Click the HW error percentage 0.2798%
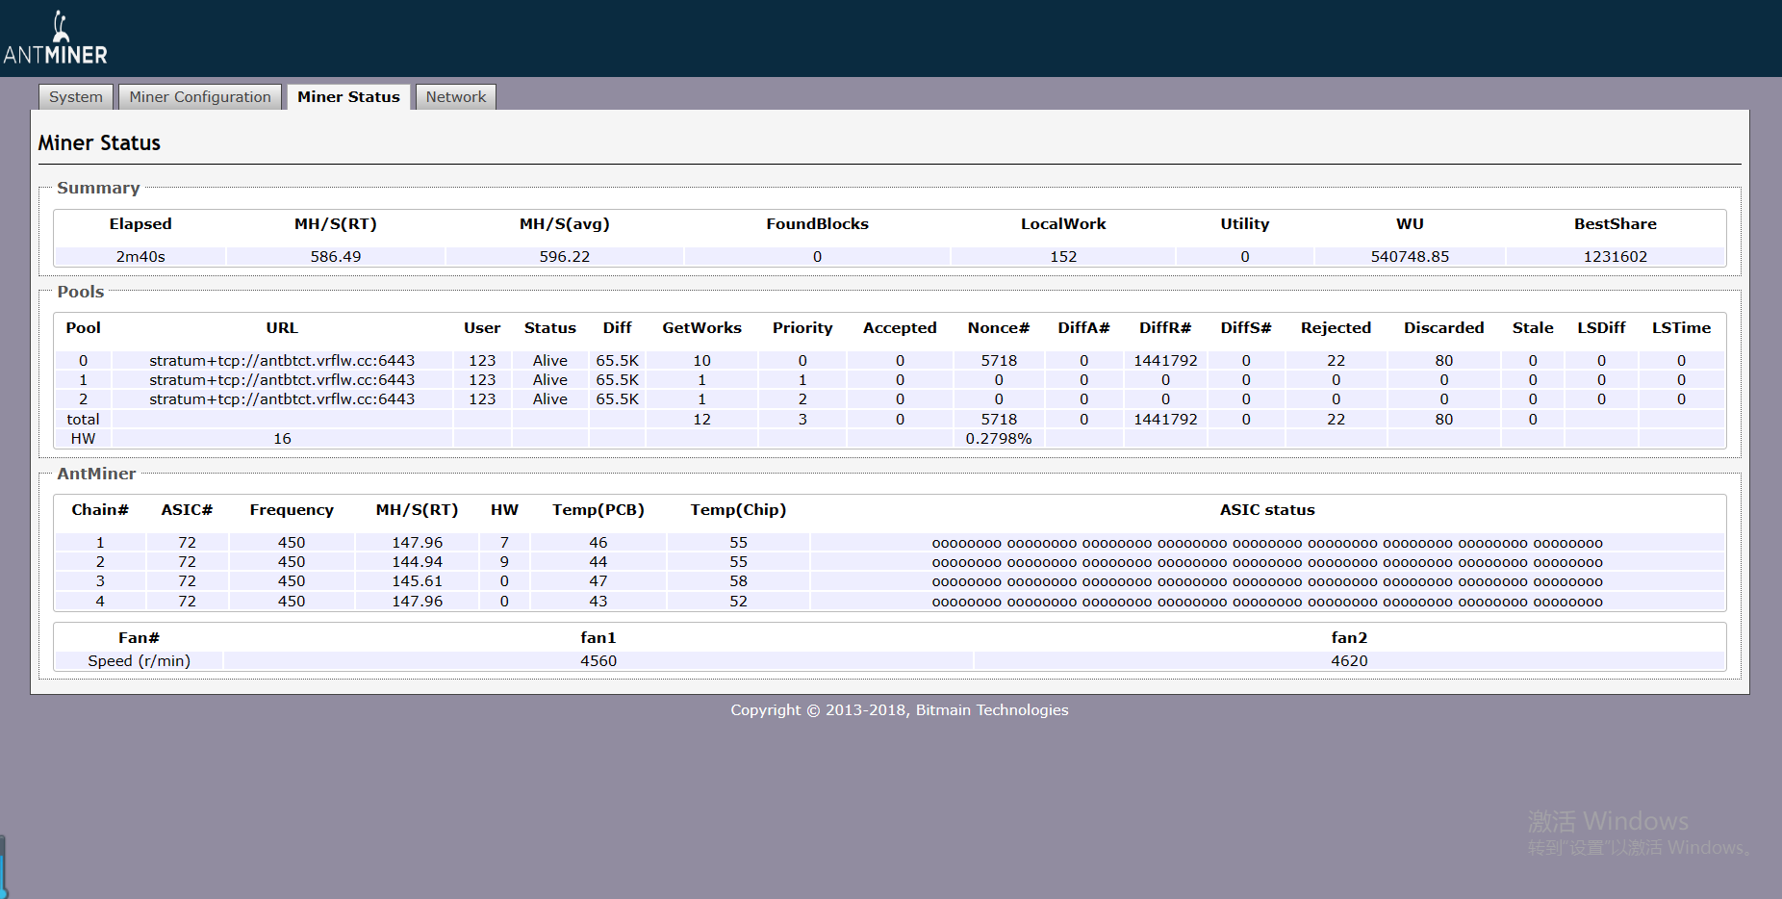The image size is (1782, 899). click(x=999, y=439)
